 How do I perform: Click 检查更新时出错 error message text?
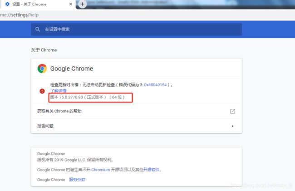click(x=111, y=85)
